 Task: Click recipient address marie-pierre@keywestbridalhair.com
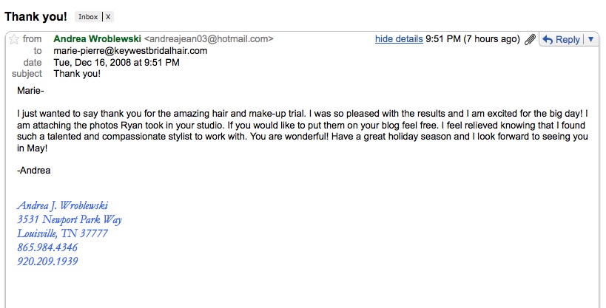point(130,51)
